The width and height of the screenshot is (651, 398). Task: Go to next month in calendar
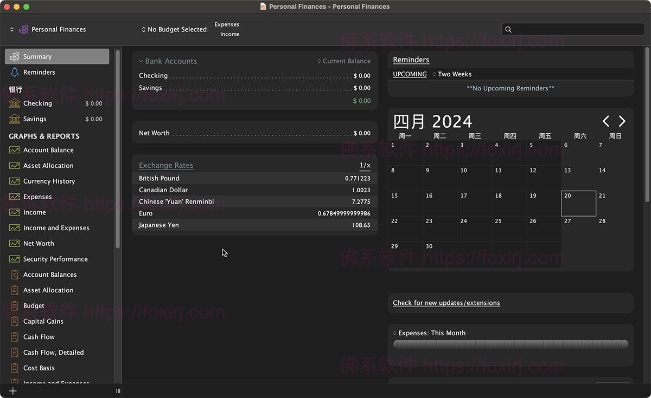coord(622,121)
